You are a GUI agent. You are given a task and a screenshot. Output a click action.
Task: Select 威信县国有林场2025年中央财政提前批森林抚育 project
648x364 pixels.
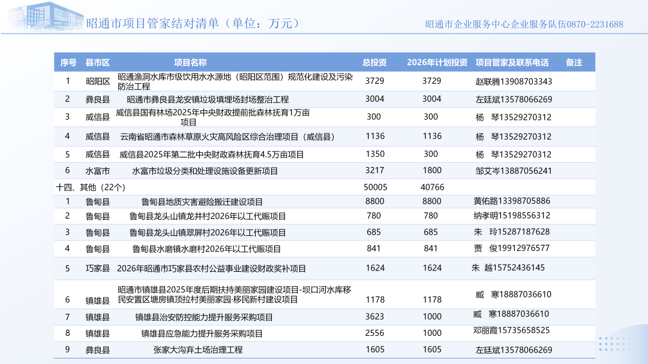212,117
